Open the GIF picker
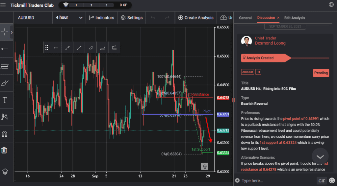 pyautogui.click(x=322, y=181)
